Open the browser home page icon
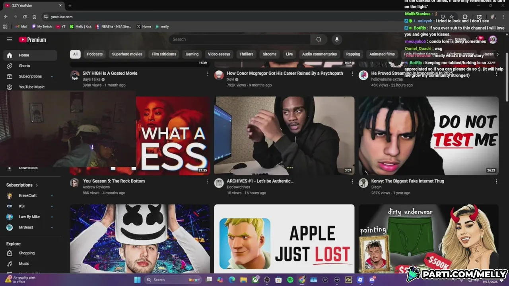 pos(35,17)
